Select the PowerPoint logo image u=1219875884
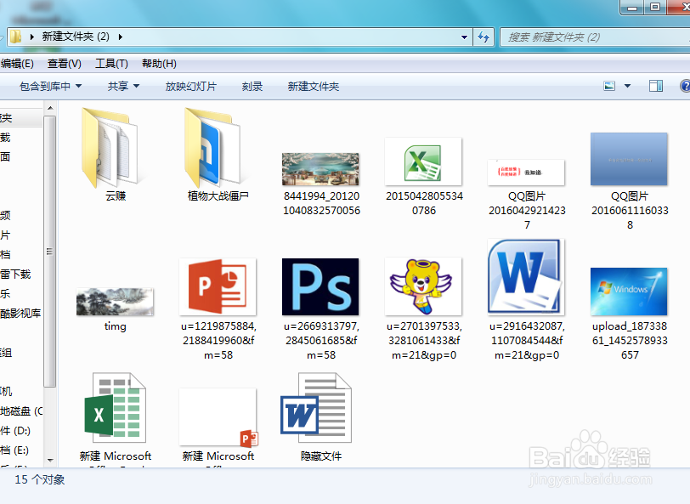Image resolution: width=690 pixels, height=504 pixels. click(x=218, y=287)
